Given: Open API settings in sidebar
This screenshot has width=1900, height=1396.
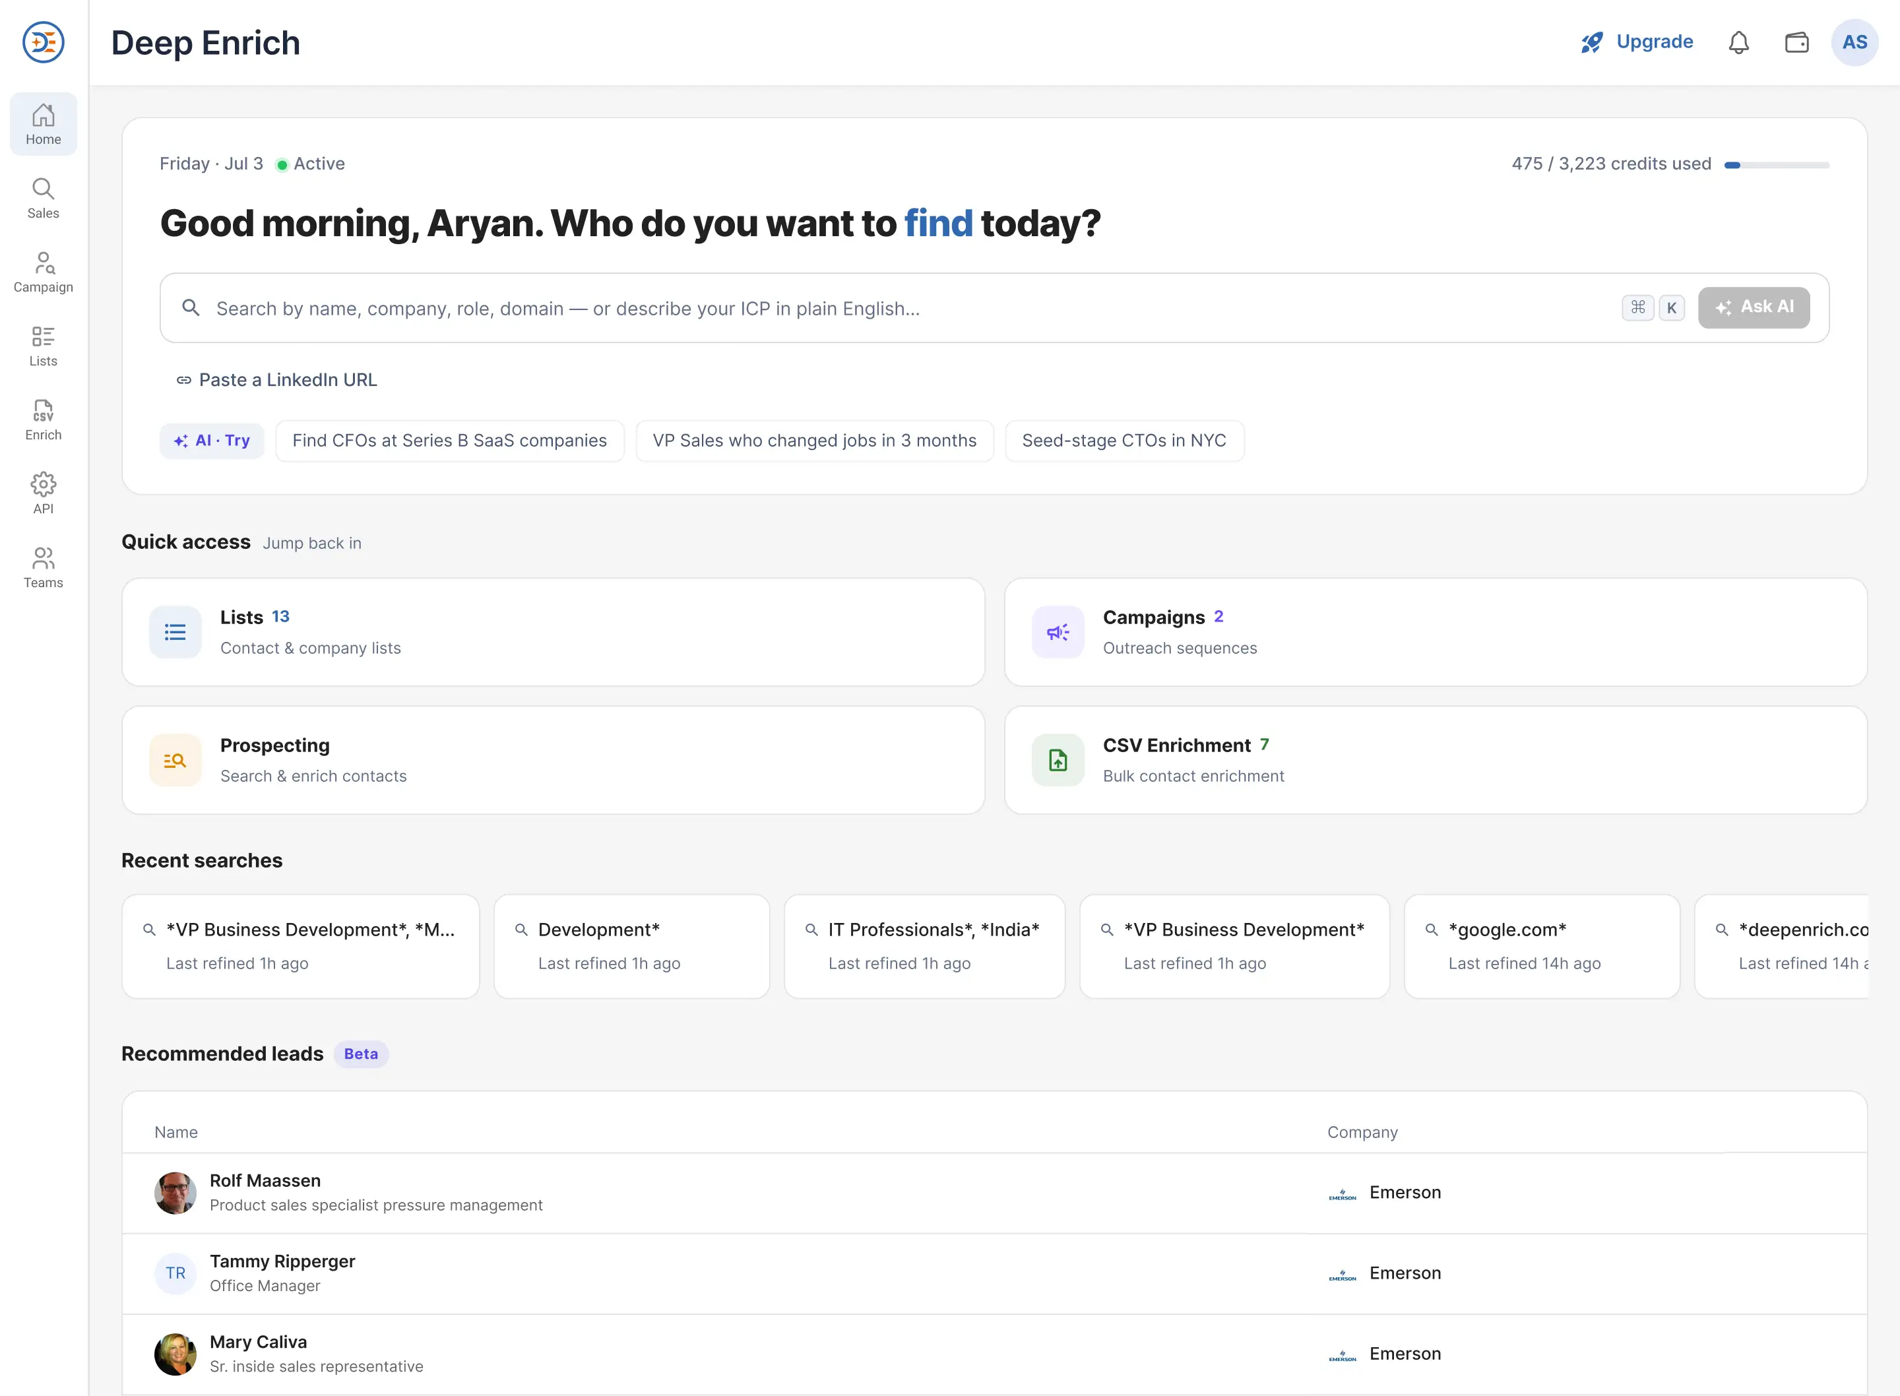Looking at the screenshot, I should point(43,493).
